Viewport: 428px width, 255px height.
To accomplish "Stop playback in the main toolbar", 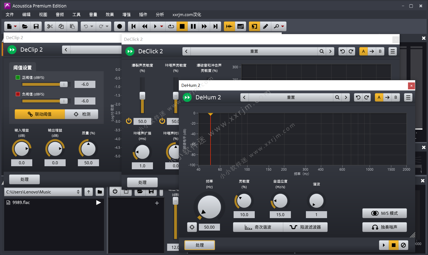I will (x=182, y=26).
